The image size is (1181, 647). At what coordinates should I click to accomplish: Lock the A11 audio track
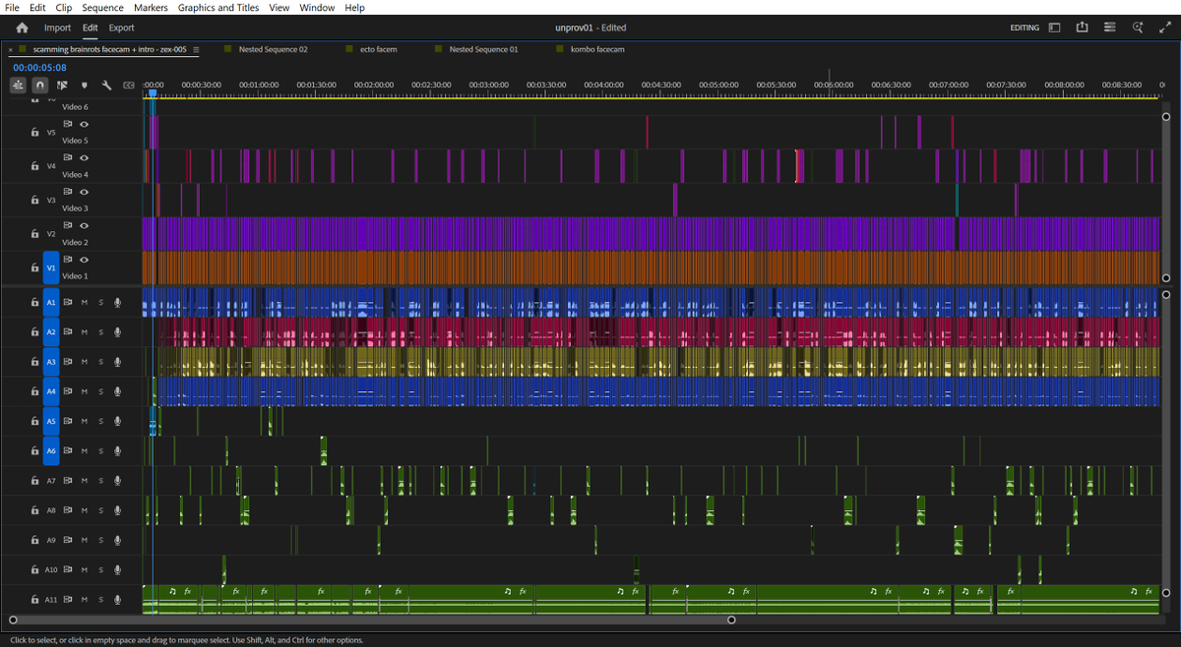point(34,599)
